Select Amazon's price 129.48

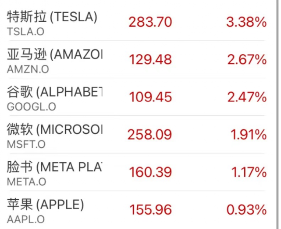click(150, 60)
